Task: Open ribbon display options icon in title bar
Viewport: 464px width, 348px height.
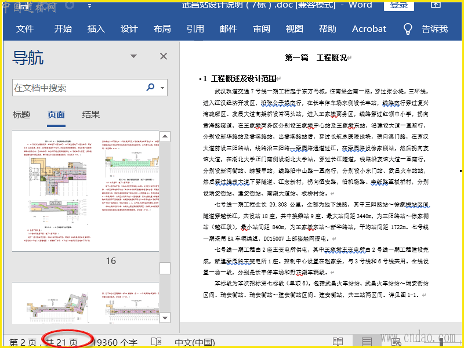Action: (436, 4)
